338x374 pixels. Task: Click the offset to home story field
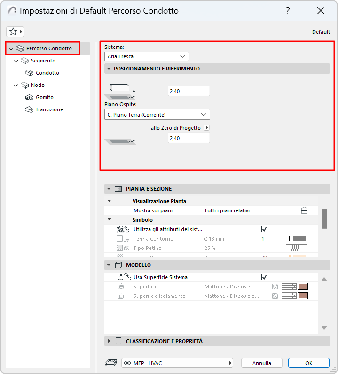tap(189, 91)
